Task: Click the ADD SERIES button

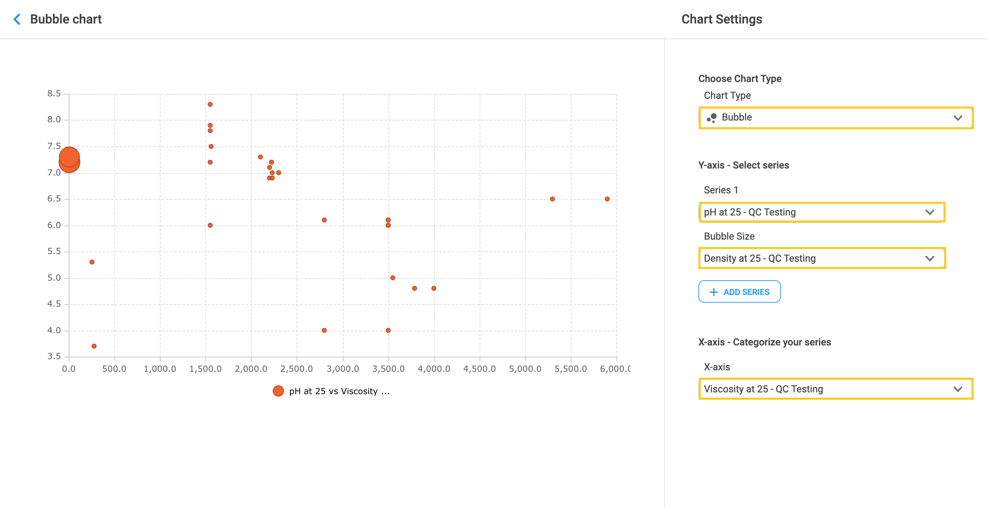Action: click(x=739, y=292)
